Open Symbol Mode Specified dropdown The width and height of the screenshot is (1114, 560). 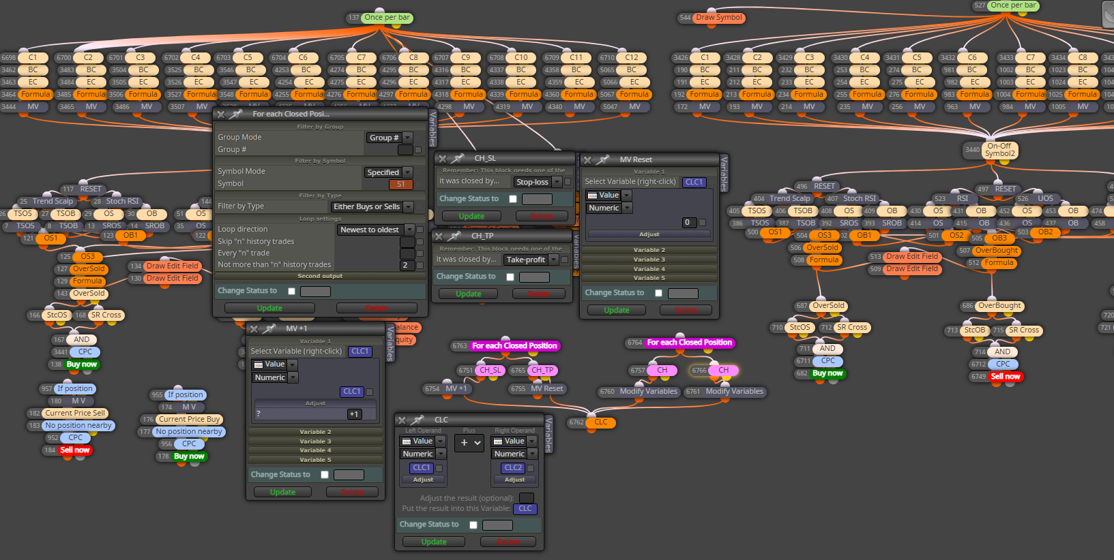point(388,172)
